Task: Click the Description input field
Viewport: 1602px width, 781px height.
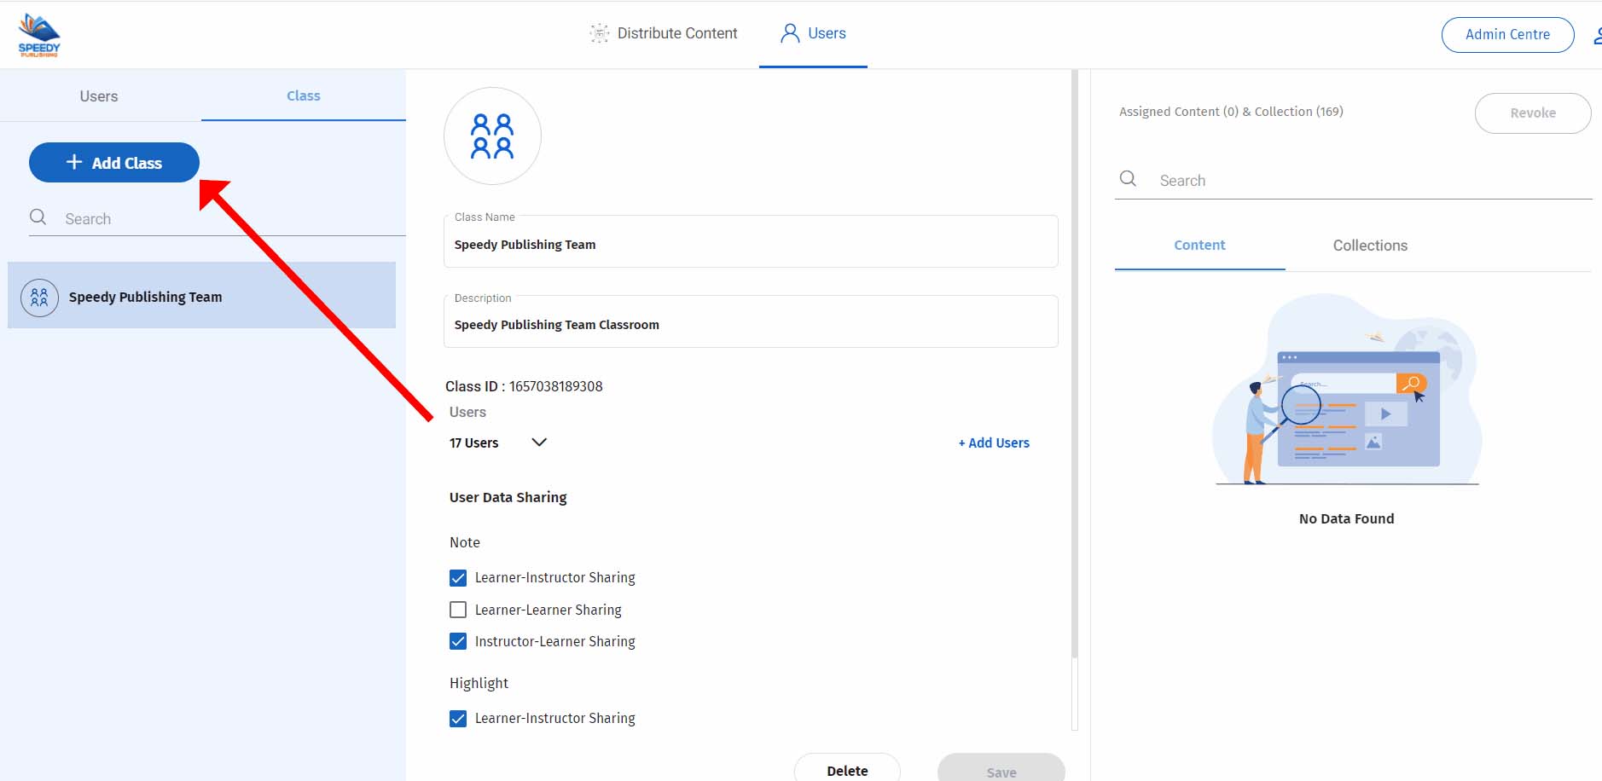Action: (751, 322)
